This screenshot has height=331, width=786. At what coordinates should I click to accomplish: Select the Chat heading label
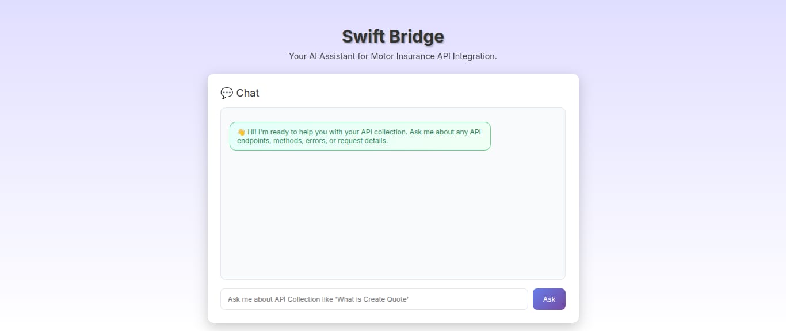click(247, 93)
